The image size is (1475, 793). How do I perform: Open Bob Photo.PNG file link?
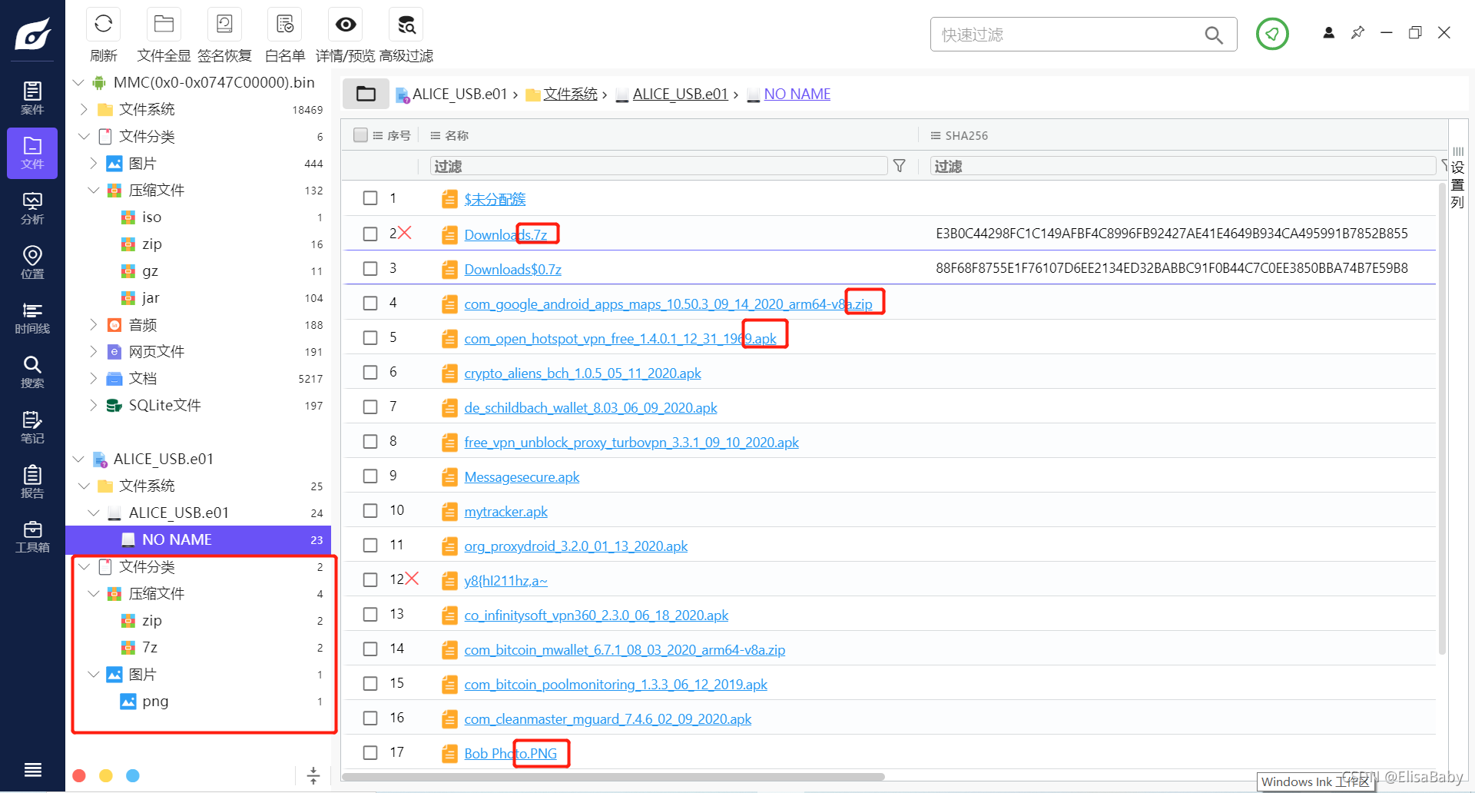coord(510,754)
